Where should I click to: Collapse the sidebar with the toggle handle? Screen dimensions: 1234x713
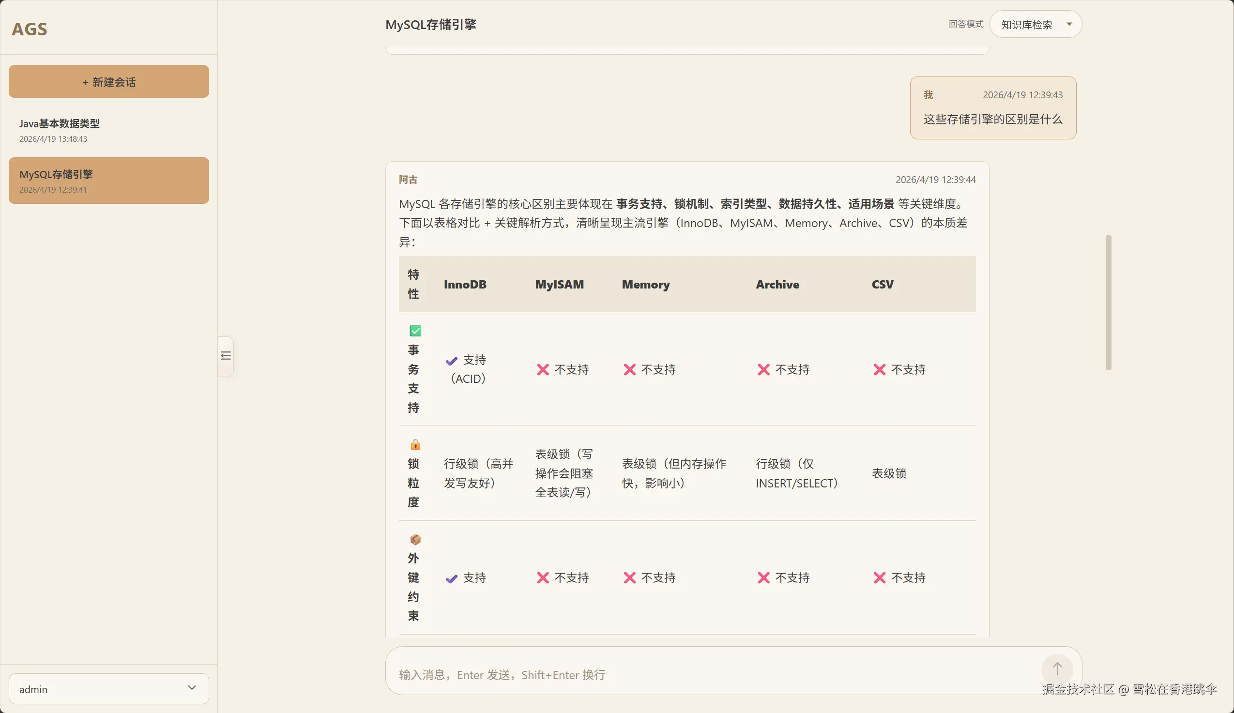pyautogui.click(x=226, y=356)
